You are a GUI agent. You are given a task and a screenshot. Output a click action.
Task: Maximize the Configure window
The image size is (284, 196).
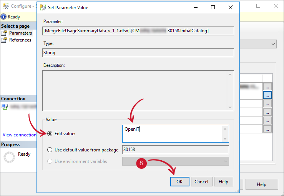[258, 6]
